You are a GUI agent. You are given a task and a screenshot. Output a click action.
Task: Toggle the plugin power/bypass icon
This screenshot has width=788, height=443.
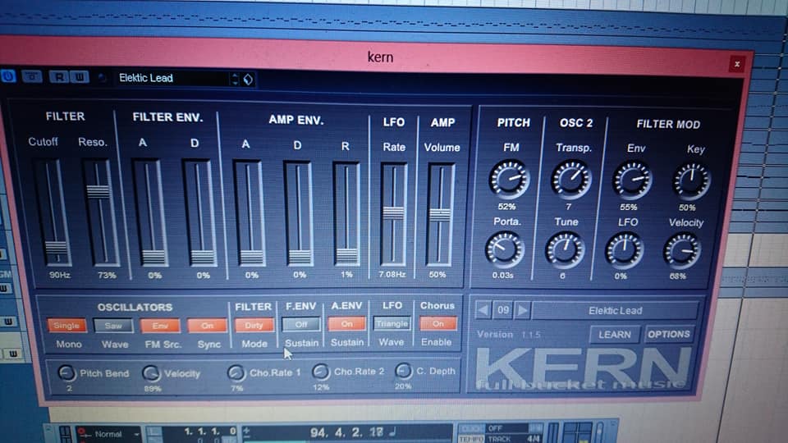pos(8,75)
